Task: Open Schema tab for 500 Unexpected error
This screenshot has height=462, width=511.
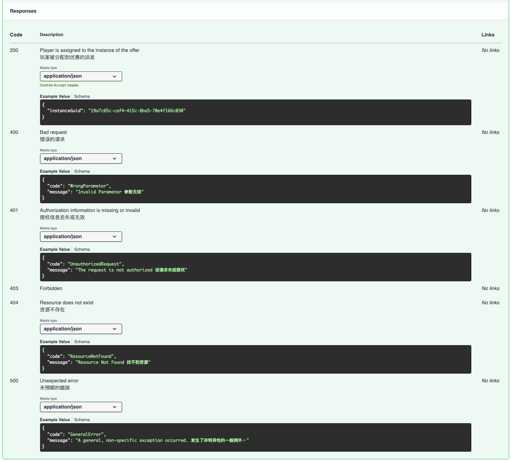Action: tap(82, 420)
